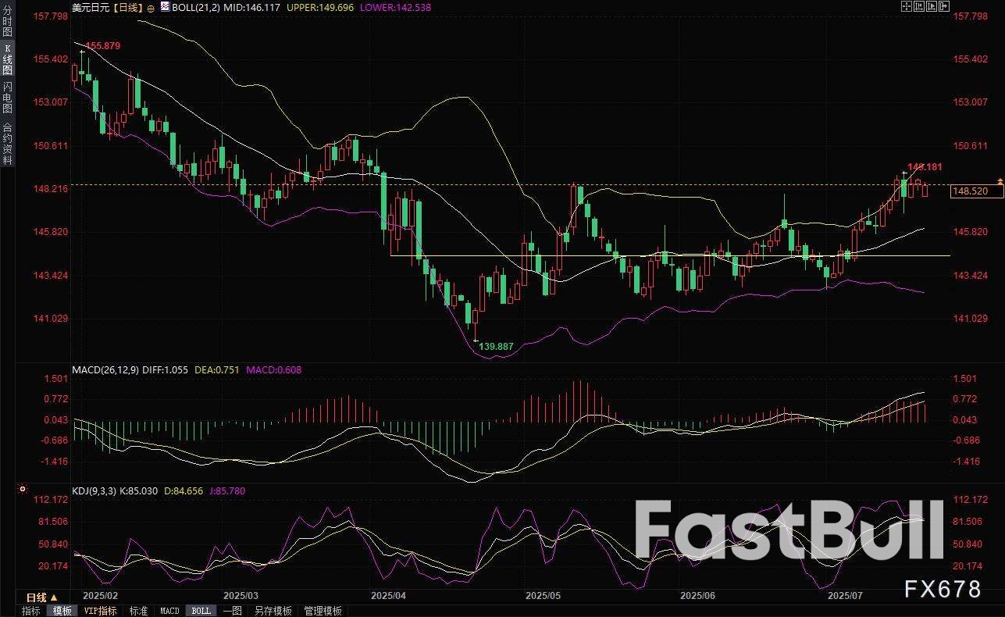Click the play-forward chart icon at top right
1005x617 pixels.
(x=932, y=6)
